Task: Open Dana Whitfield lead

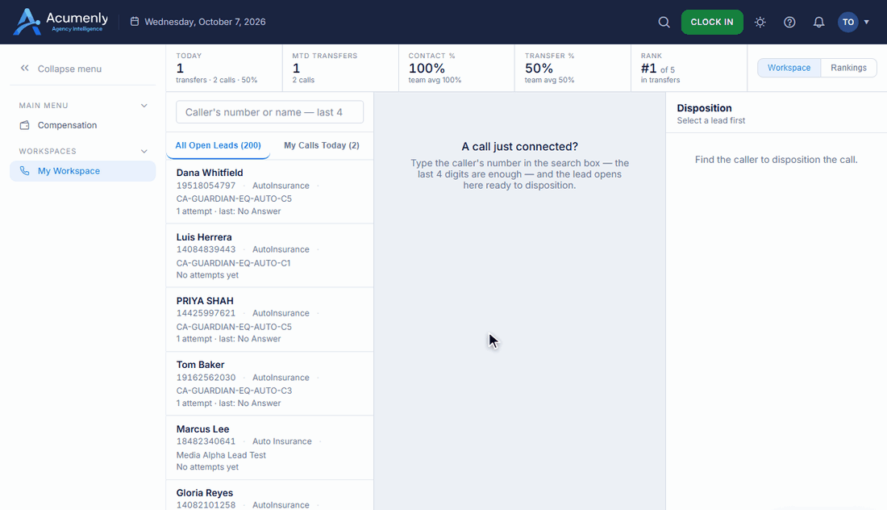Action: (x=270, y=191)
